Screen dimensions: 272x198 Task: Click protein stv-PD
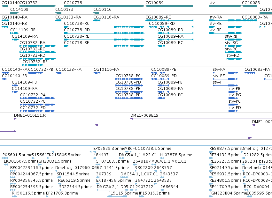coord(235,108)
